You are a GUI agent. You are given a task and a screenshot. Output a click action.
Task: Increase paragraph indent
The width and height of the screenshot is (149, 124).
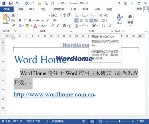coord(106,15)
